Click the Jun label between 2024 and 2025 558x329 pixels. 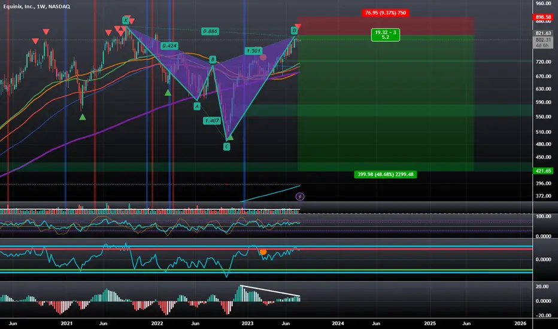coord(376,323)
